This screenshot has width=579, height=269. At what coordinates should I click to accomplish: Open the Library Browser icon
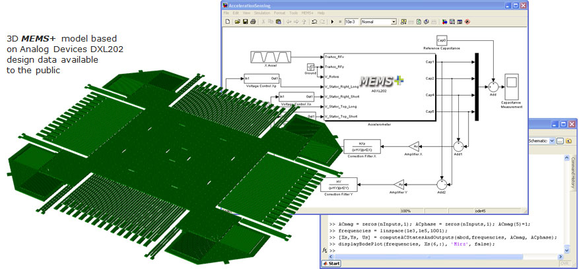[x=444, y=22]
